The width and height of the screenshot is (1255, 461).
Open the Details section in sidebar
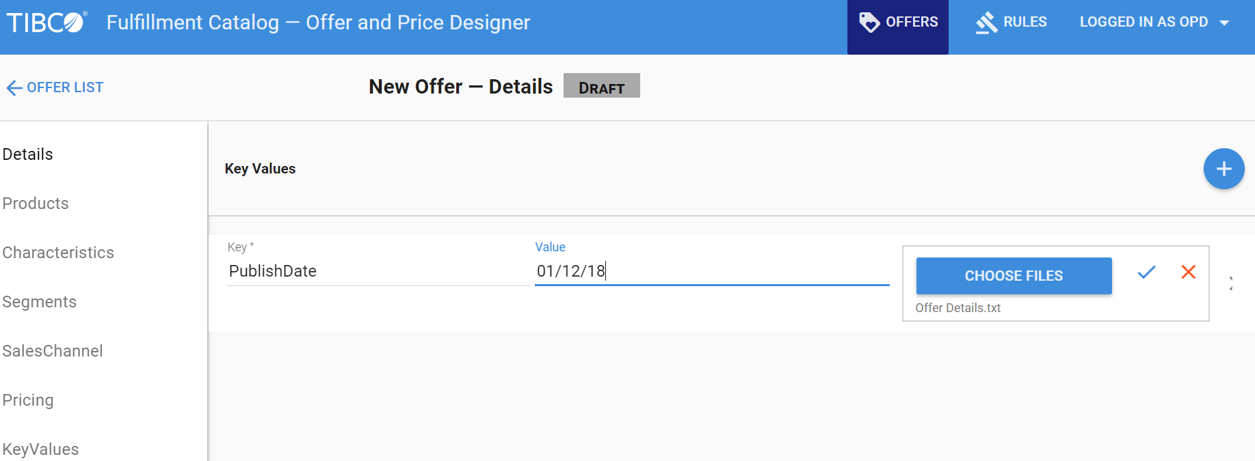coord(28,154)
